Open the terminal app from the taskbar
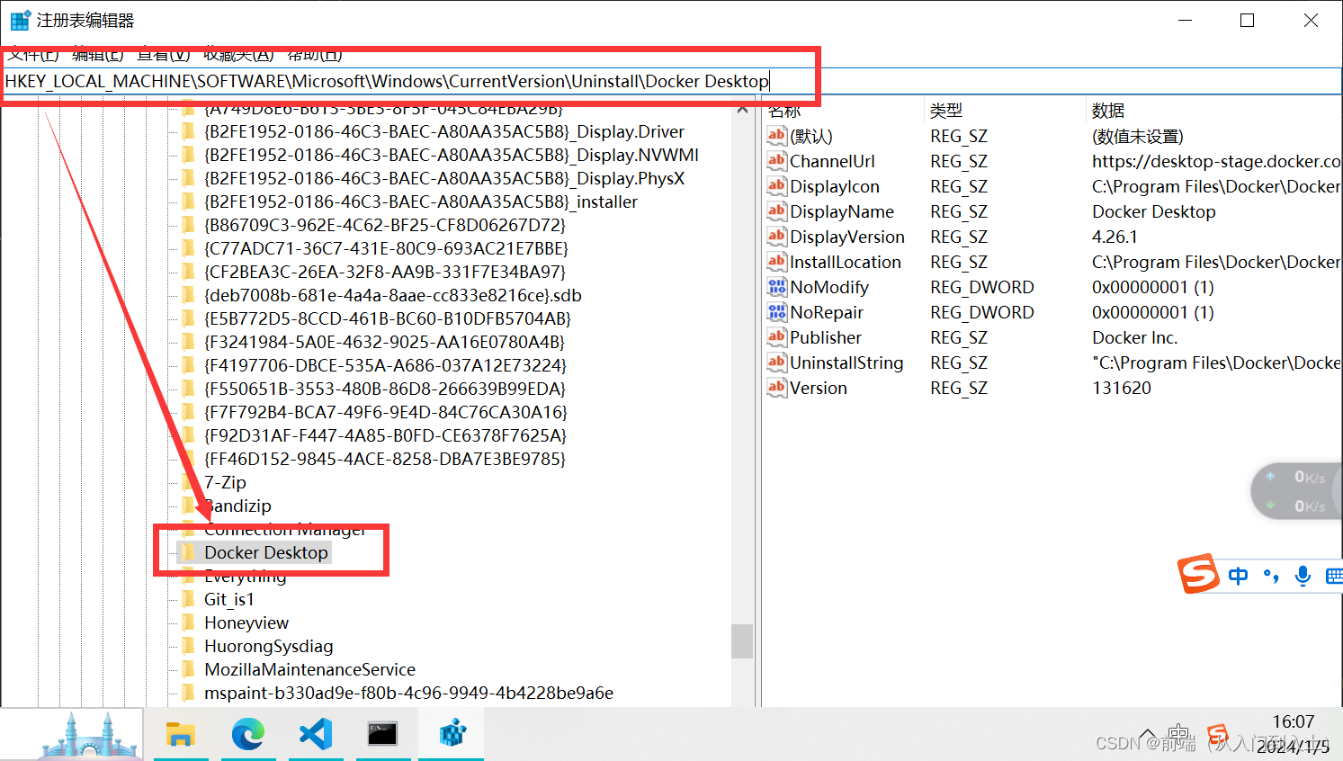 [x=382, y=734]
